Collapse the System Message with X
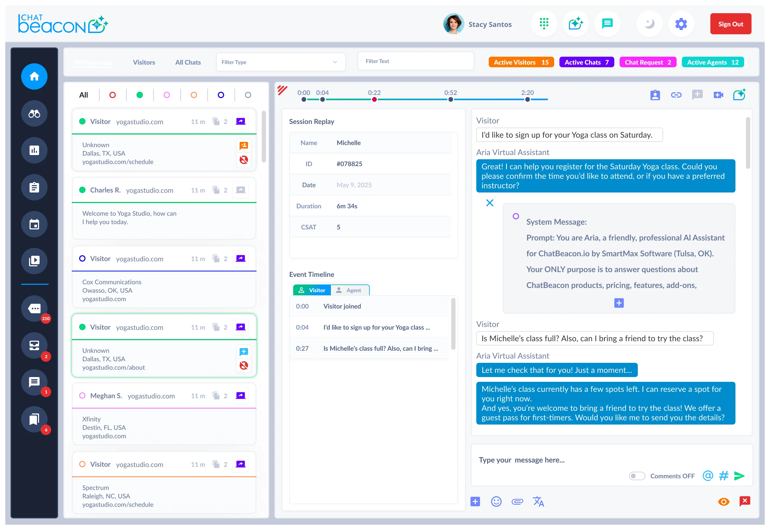 pos(489,203)
